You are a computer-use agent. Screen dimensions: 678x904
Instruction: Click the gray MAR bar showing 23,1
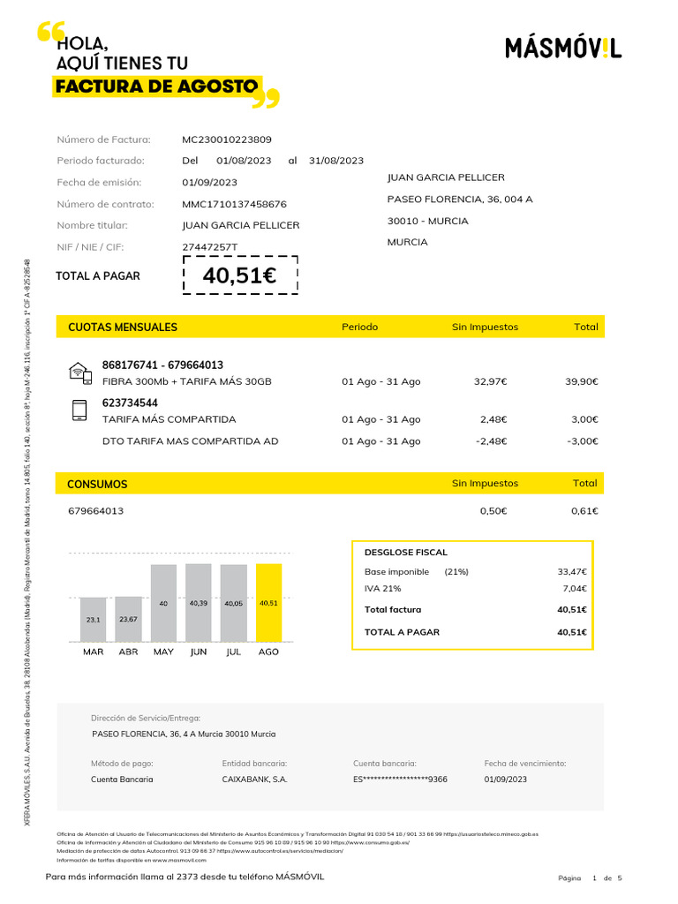[94, 620]
